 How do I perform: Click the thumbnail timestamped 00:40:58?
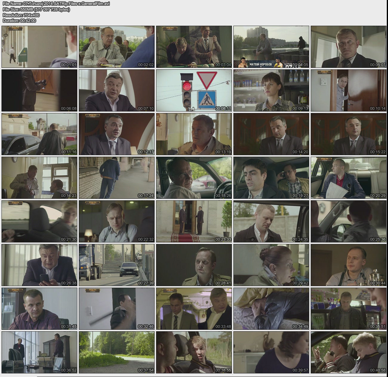pos(348,352)
